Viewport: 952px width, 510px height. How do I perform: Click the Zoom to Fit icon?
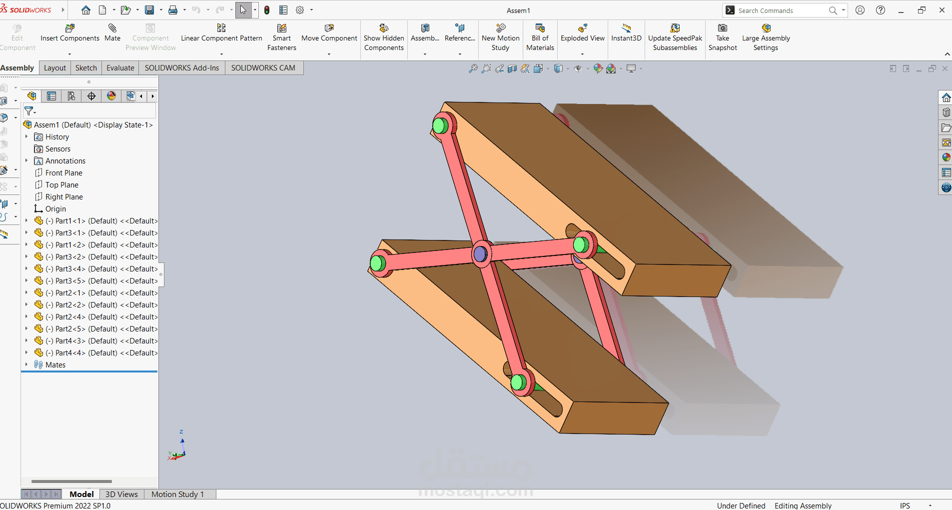tap(473, 68)
